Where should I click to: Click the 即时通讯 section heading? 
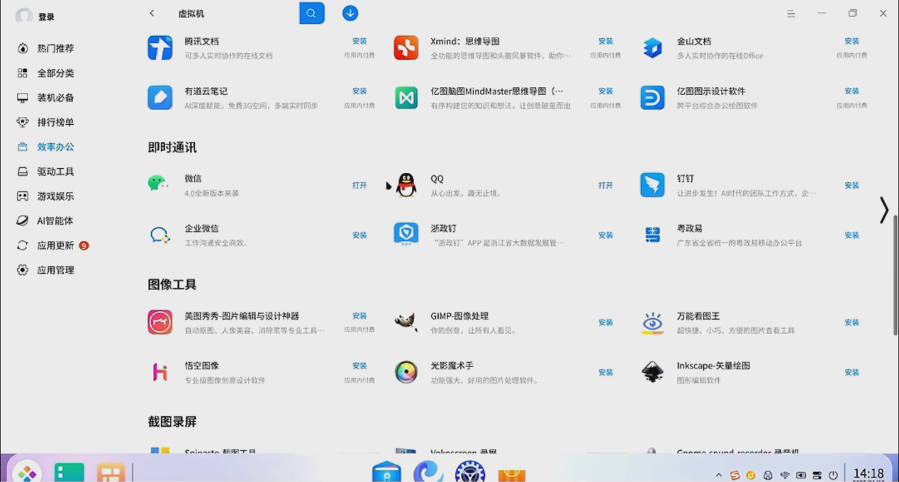click(172, 147)
